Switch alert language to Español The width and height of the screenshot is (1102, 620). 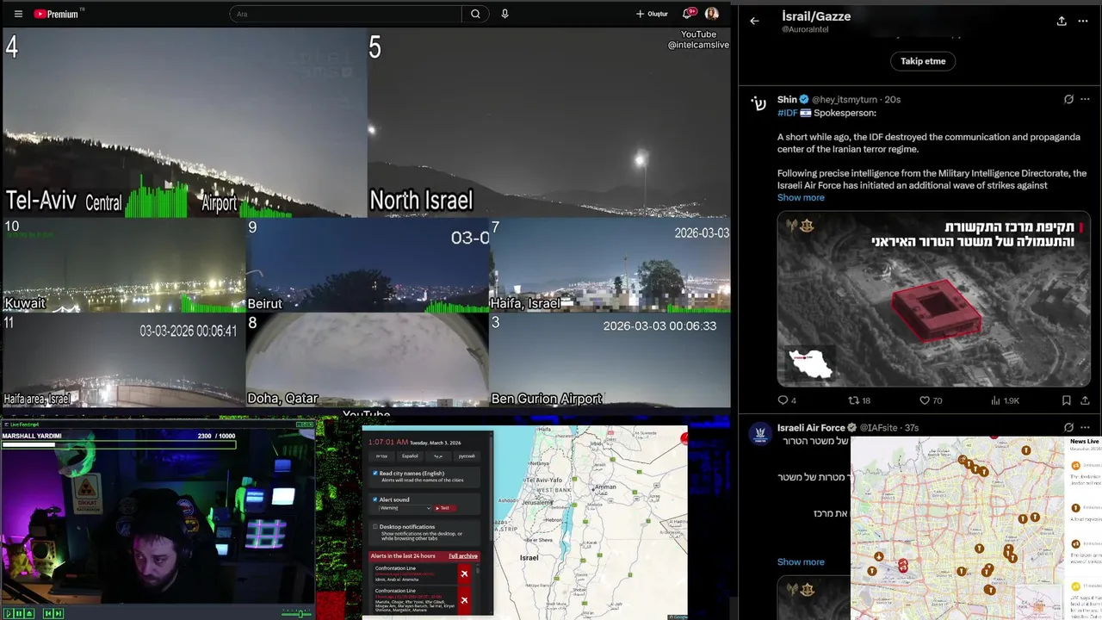410,456
